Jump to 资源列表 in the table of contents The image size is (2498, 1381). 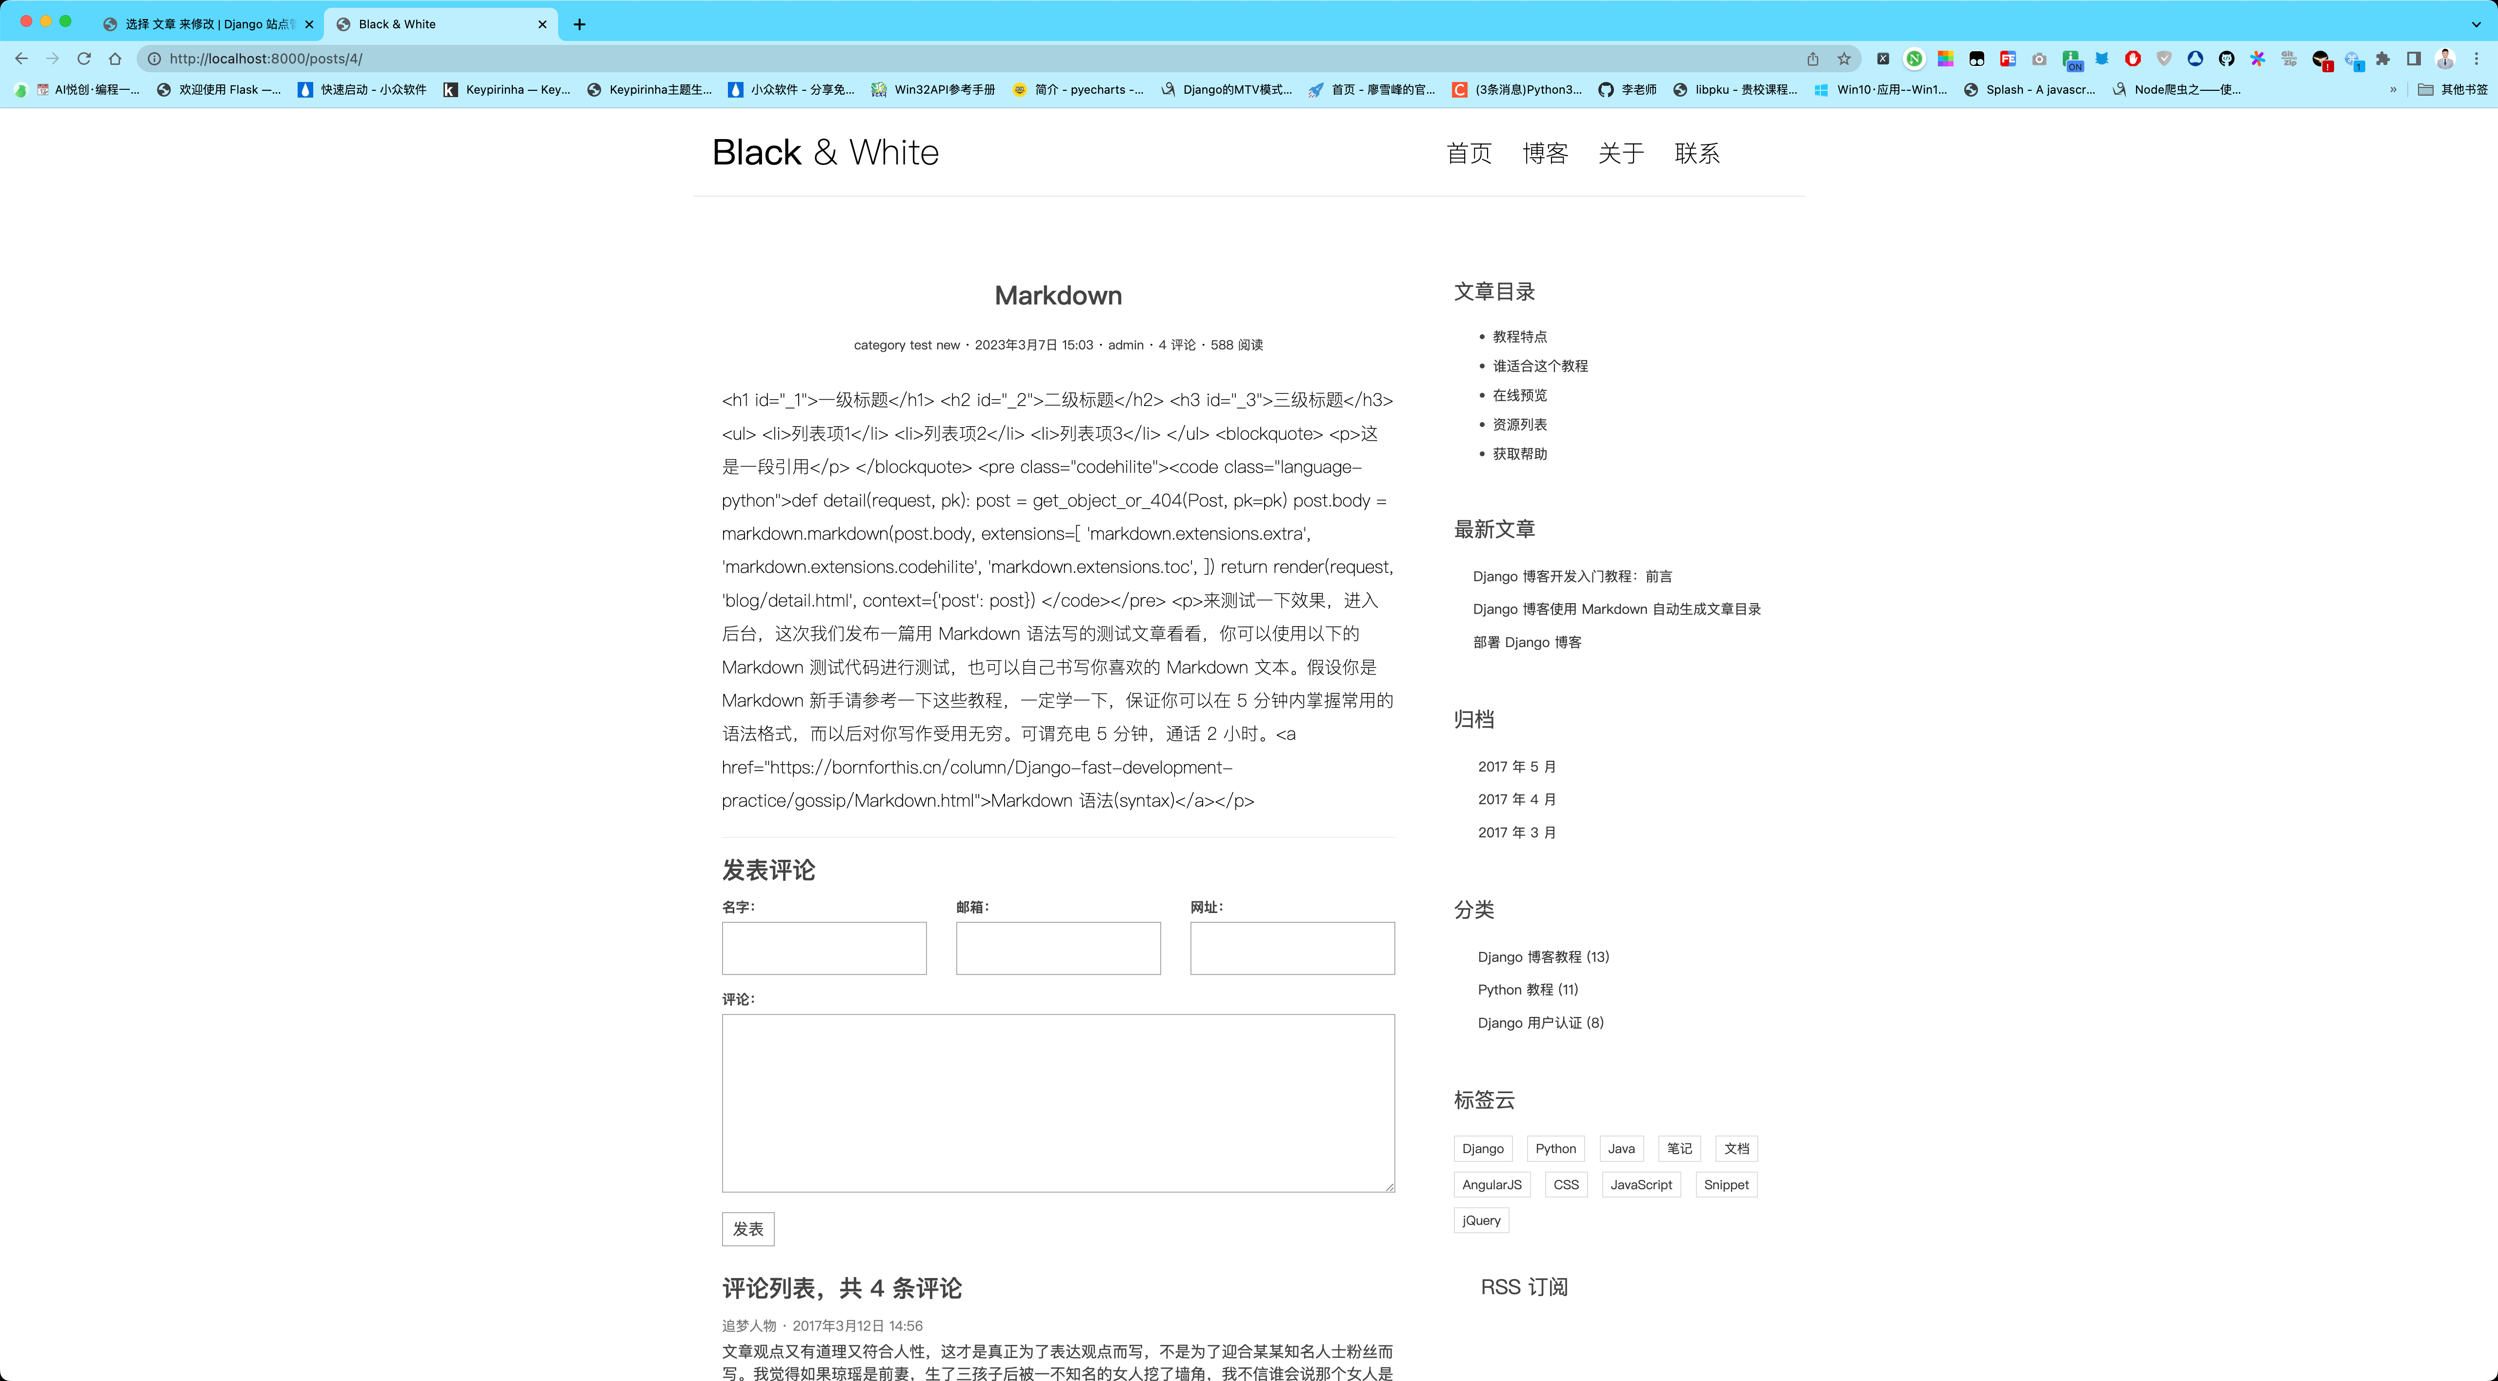tap(1520, 425)
